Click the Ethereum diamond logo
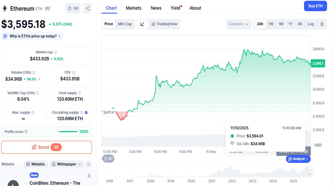Viewport: 335px width, 186px height. pos(5,9)
